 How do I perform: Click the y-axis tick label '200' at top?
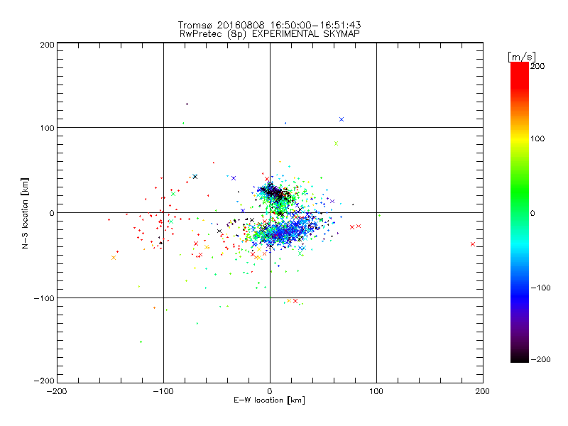pyautogui.click(x=47, y=45)
